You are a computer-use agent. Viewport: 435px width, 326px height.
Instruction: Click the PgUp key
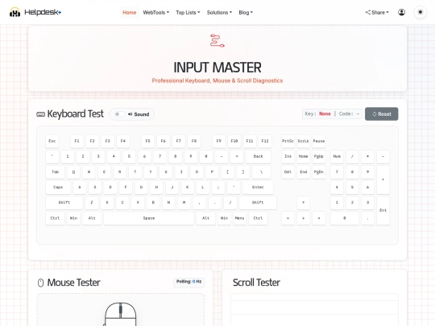(319, 156)
